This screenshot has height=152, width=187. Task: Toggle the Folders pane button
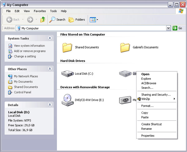click(77, 20)
